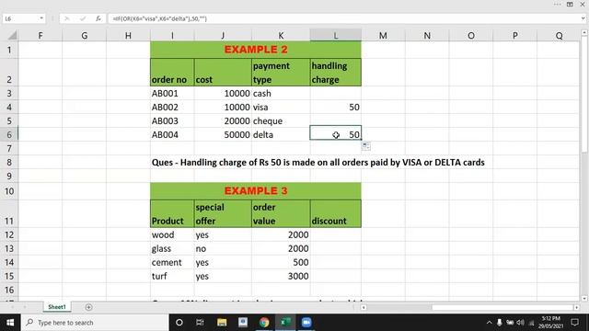
Task: Click the EXAMPLE 2 title cell
Action: pyautogui.click(x=256, y=50)
